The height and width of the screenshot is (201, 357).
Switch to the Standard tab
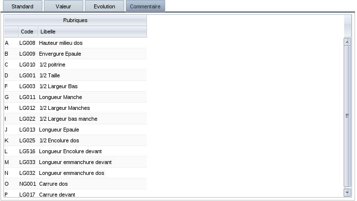(x=22, y=6)
